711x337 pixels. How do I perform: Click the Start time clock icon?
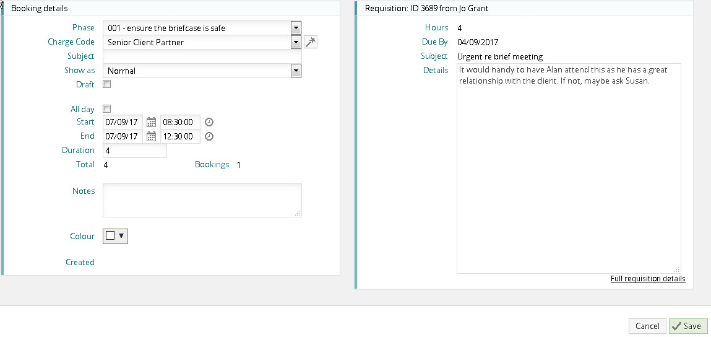(209, 122)
